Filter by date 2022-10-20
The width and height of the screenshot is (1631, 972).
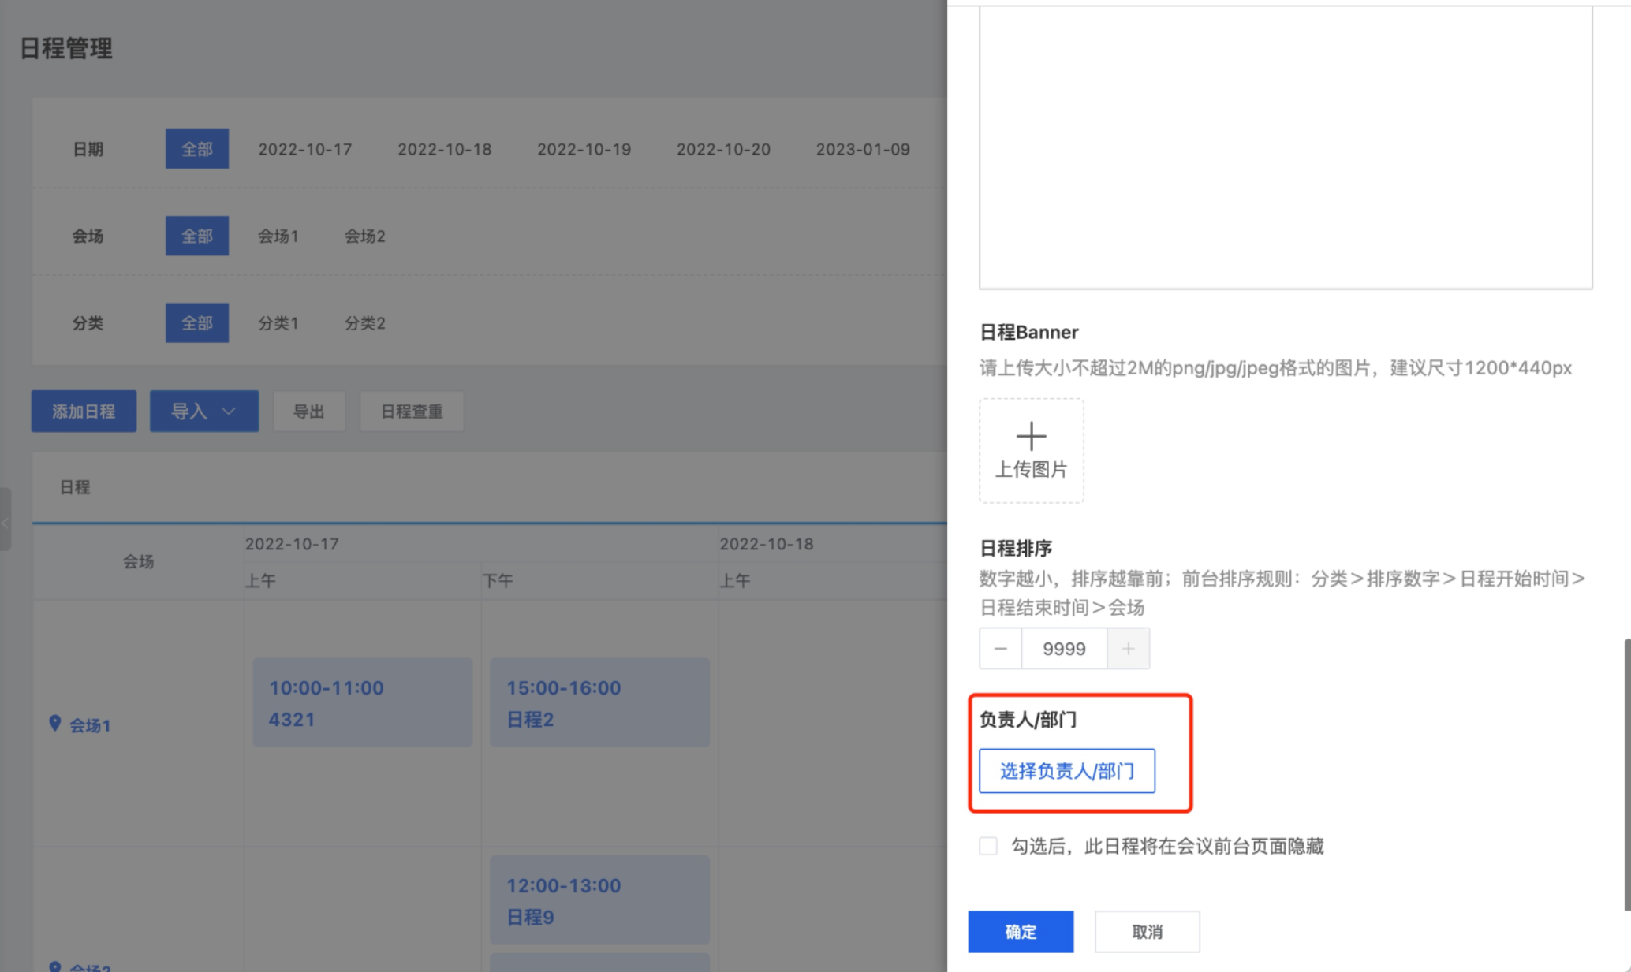723,149
